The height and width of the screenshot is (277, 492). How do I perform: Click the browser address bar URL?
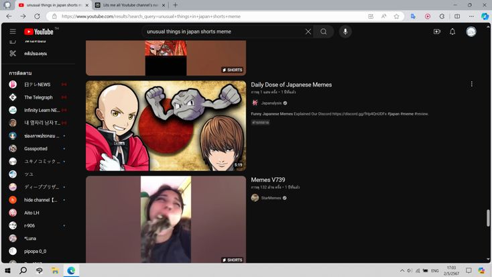[x=151, y=16]
